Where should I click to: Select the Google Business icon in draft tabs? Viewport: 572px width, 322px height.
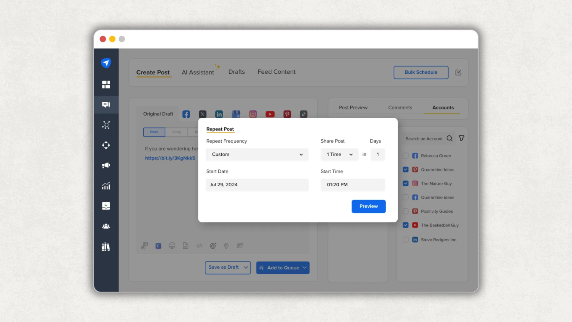(x=236, y=114)
